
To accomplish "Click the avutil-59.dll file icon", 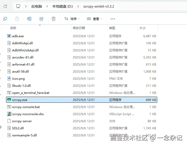I will tap(9, 71).
